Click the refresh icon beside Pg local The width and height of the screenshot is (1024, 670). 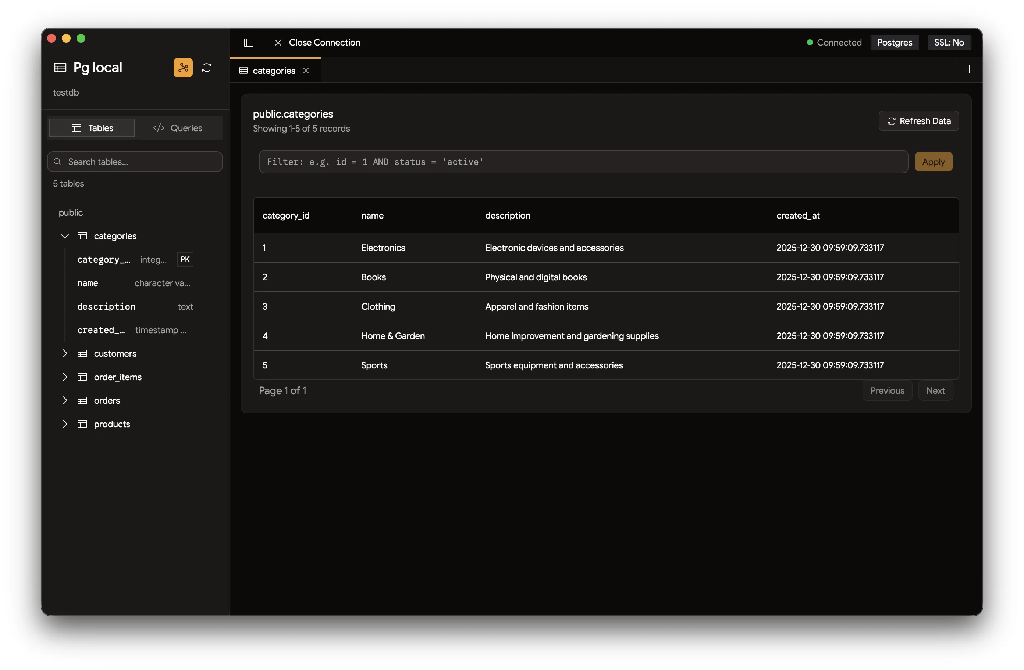206,68
